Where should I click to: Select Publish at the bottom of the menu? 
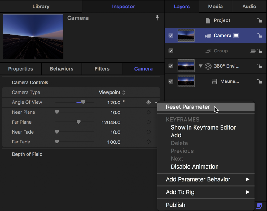coord(176,205)
